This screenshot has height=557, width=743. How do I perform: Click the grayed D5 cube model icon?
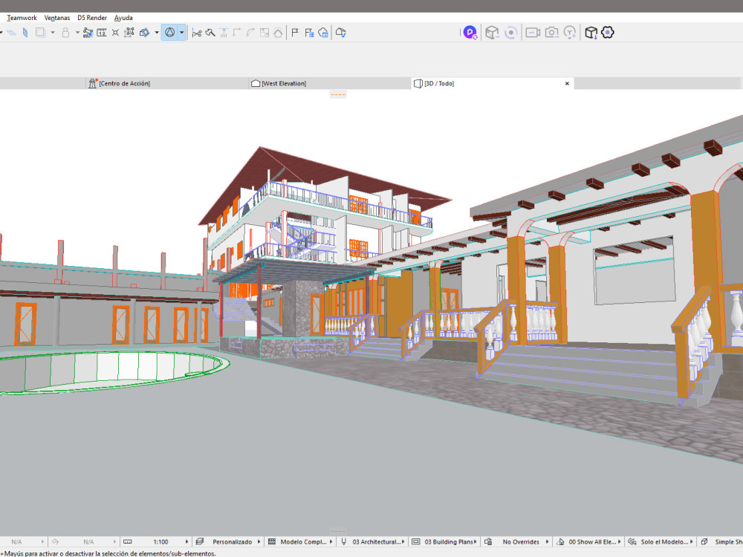pyautogui.click(x=492, y=33)
